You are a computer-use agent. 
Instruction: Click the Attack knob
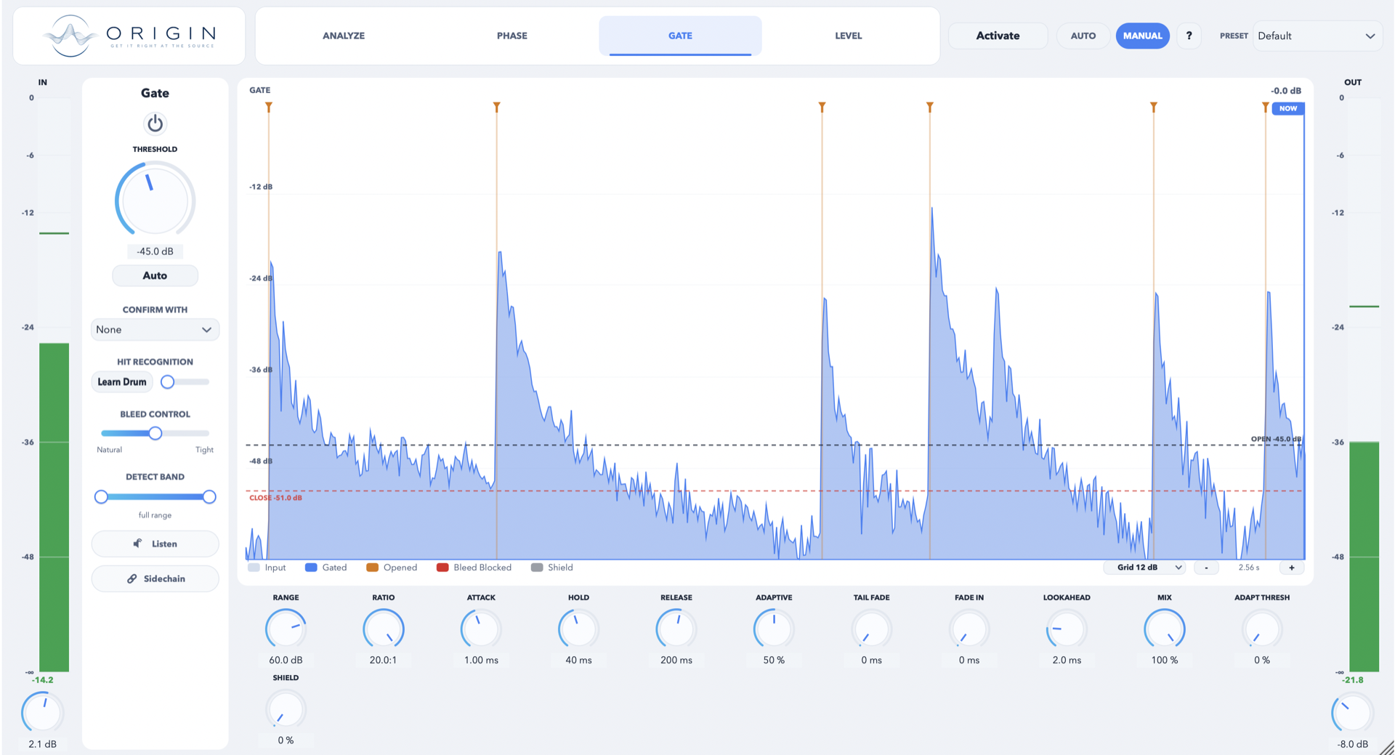481,629
